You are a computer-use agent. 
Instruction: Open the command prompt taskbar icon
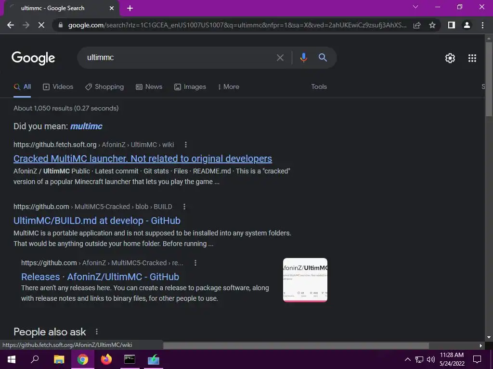click(x=130, y=359)
